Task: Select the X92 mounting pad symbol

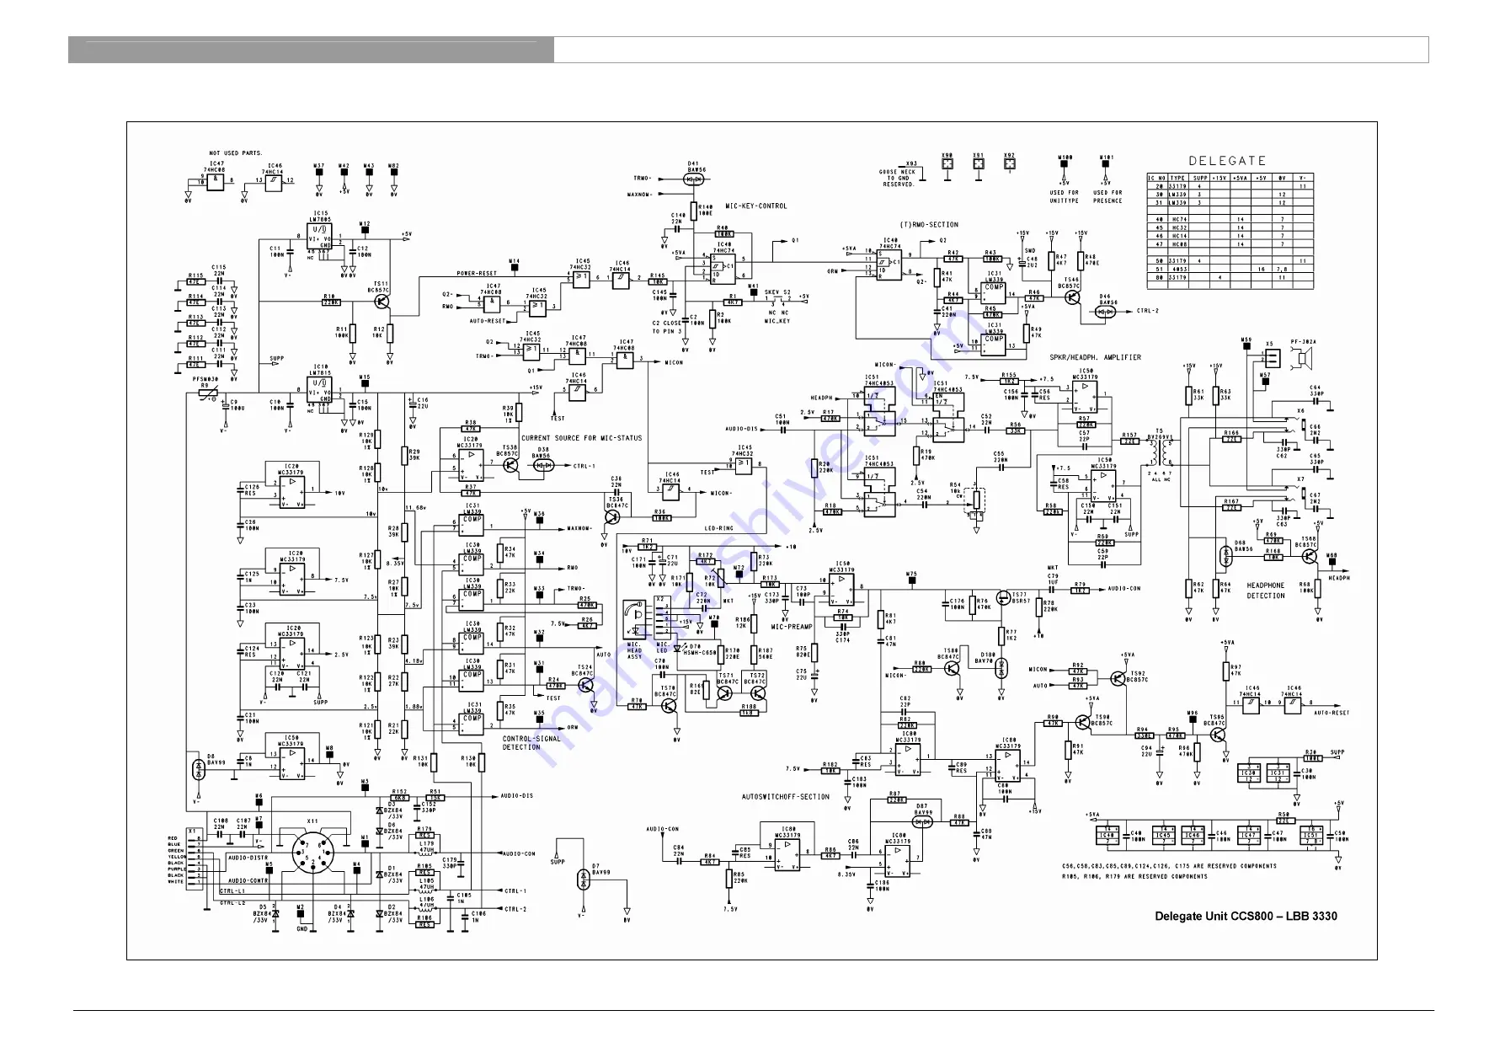Action: 1009,165
